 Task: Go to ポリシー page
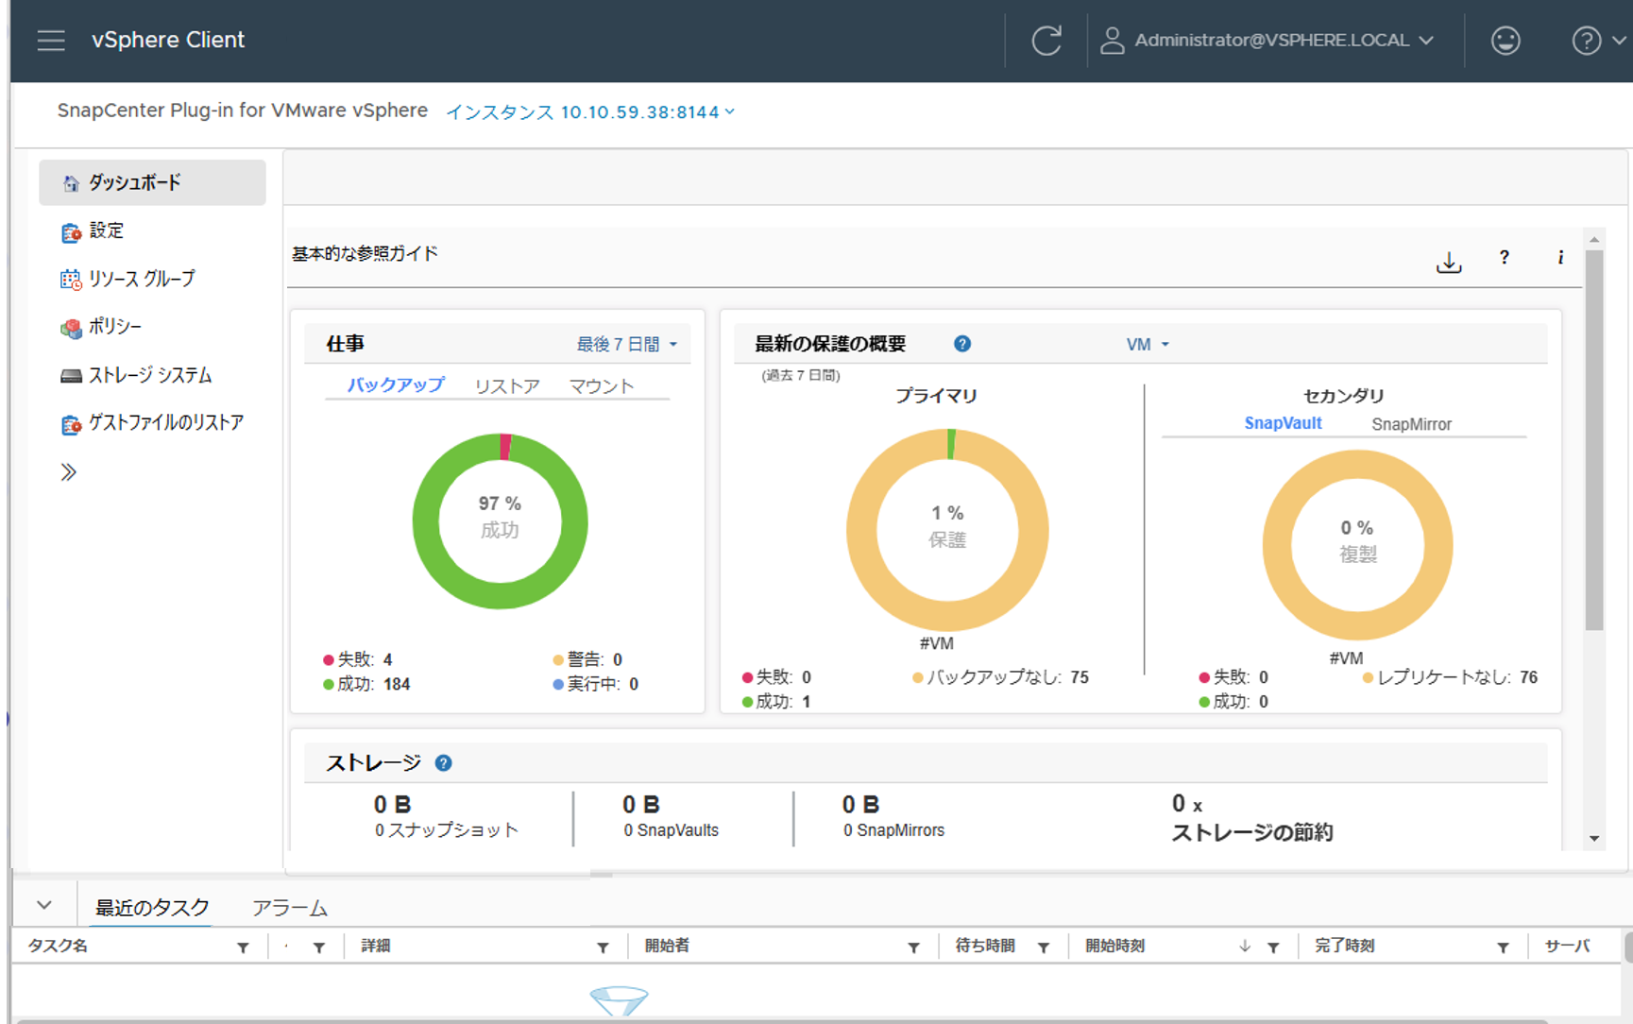point(115,327)
